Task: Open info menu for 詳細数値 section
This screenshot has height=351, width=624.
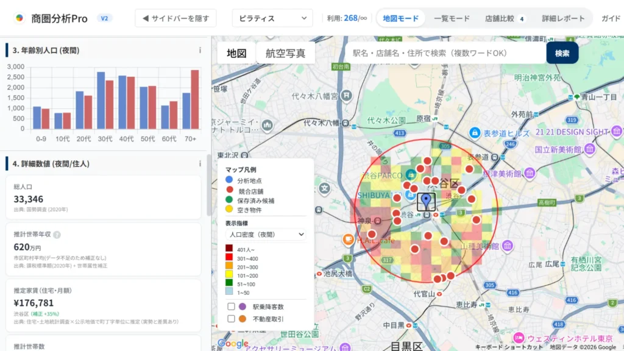Action: (x=200, y=163)
